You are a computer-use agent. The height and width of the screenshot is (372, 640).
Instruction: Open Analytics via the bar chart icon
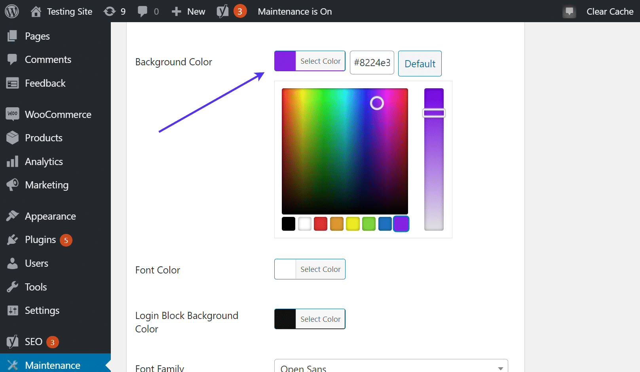(x=12, y=161)
